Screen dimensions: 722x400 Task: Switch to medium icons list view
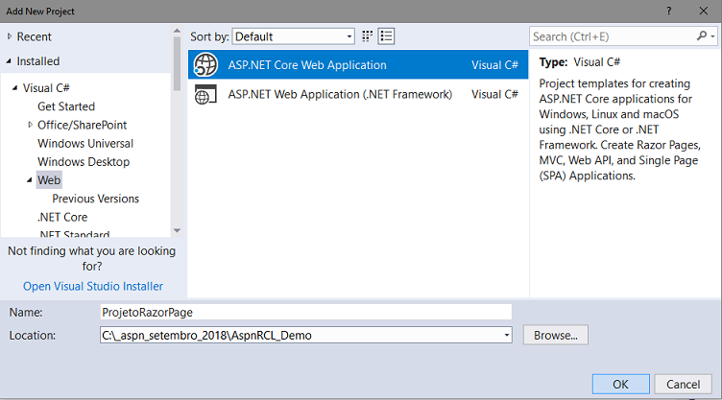tap(386, 36)
